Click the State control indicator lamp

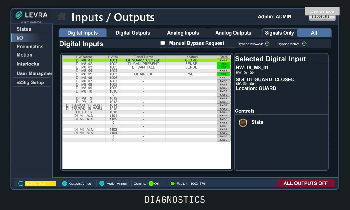coord(243,123)
